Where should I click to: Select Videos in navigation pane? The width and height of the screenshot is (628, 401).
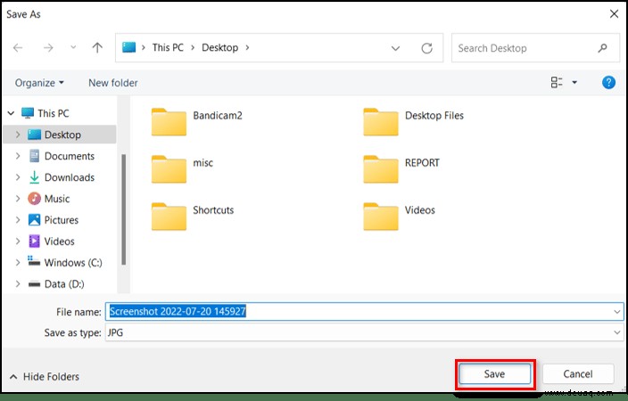[x=59, y=241]
